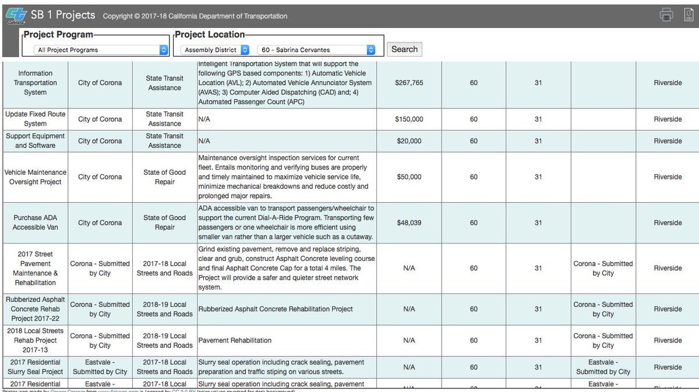The width and height of the screenshot is (699, 392).
Task: Select the Intelligent Transportation System description text
Action: pyautogui.click(x=286, y=83)
